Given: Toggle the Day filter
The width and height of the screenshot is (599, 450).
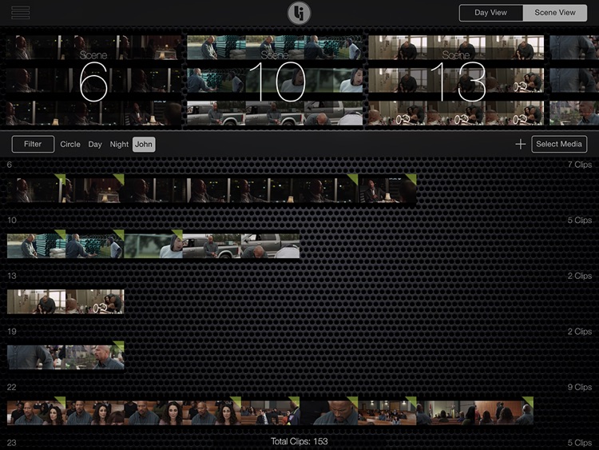Looking at the screenshot, I should tap(95, 145).
